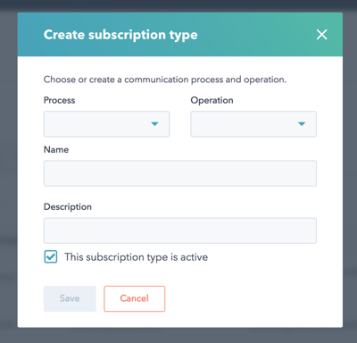This screenshot has height=343, width=357.
Task: Focus the Name text field
Action: coord(180,173)
